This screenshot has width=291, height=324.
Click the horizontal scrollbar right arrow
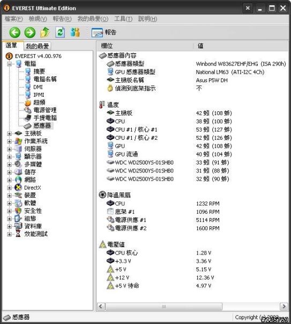[x=284, y=306]
